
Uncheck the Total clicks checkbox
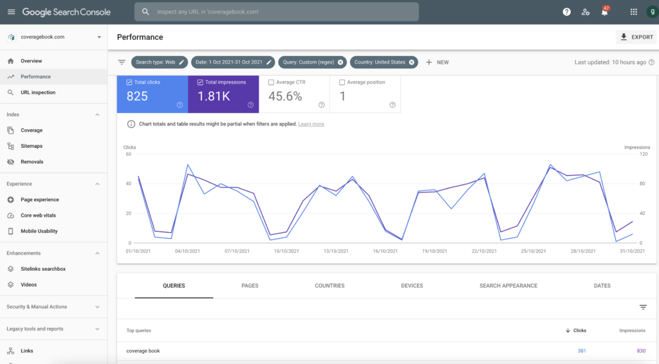(129, 82)
